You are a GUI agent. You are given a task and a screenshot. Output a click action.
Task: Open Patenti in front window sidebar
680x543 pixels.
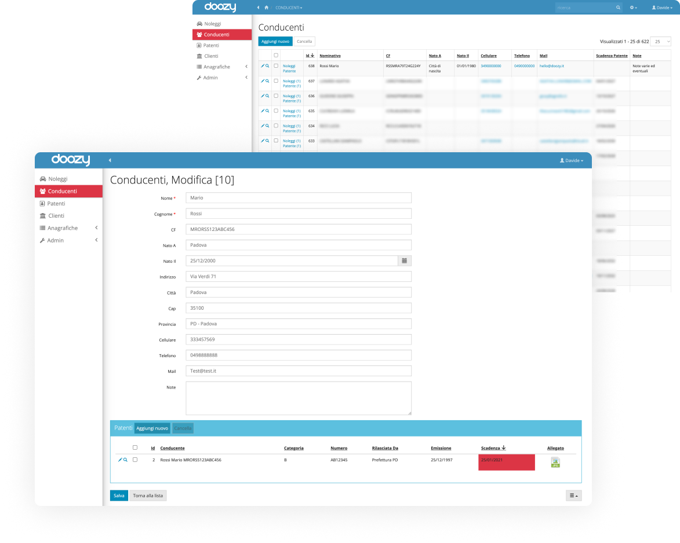click(x=68, y=204)
